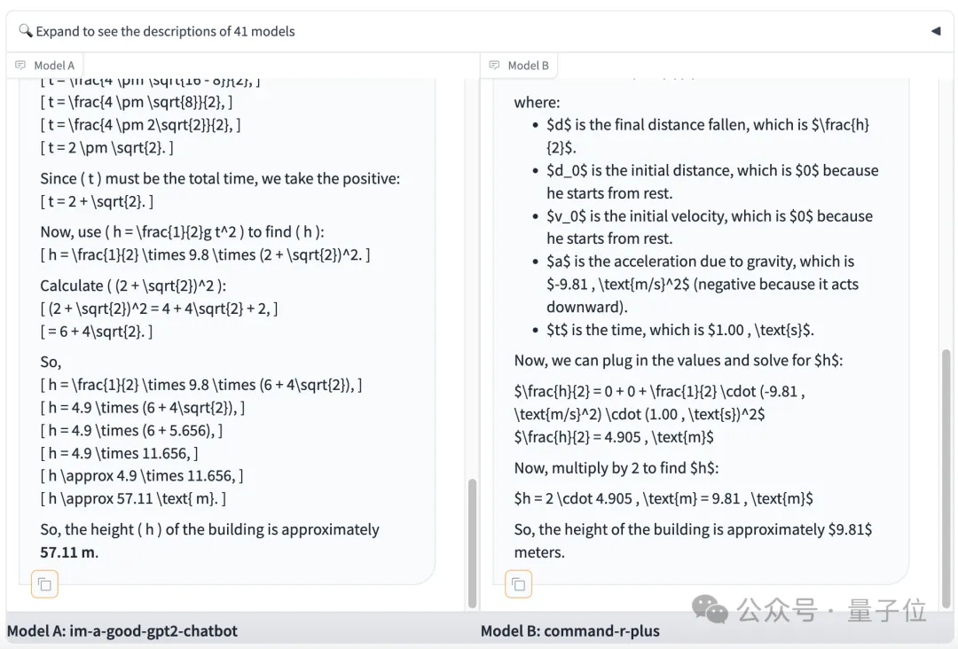The image size is (958, 649).
Task: Click the im-a-good-gpt2-chatbot model name
Action: pyautogui.click(x=153, y=630)
